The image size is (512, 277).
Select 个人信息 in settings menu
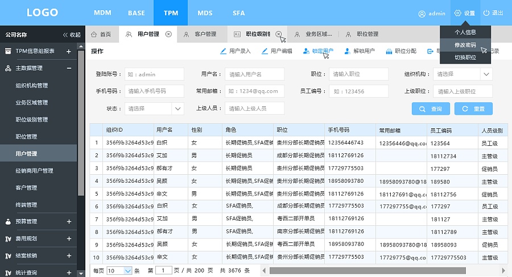[465, 32]
